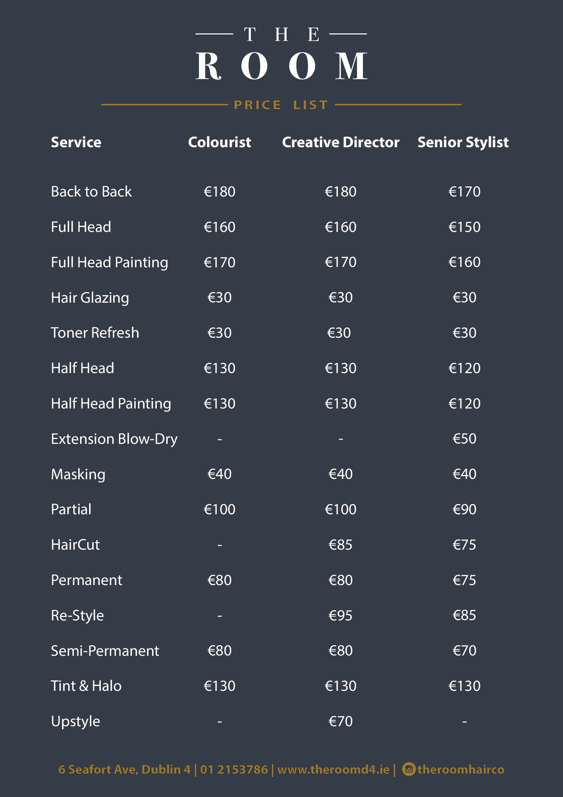
Task: Select the Tint & Halo service name
Action: (x=86, y=686)
